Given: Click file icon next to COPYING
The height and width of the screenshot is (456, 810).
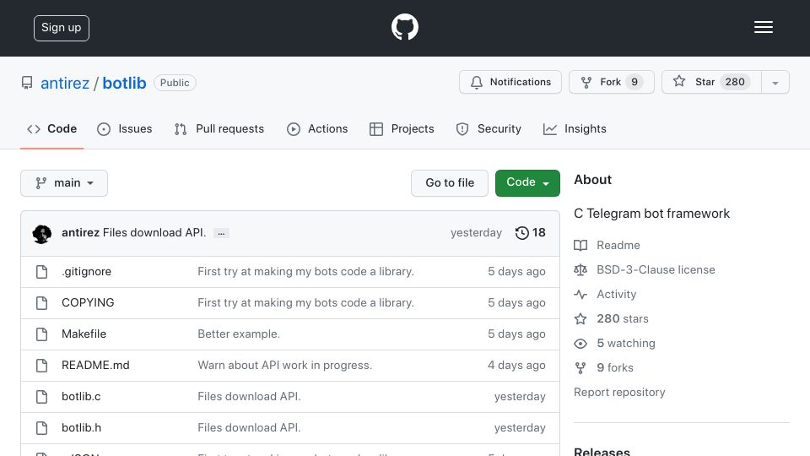Looking at the screenshot, I should 42,303.
